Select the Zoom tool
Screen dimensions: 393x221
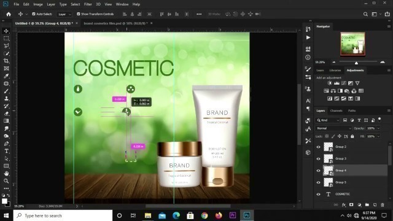point(6,181)
